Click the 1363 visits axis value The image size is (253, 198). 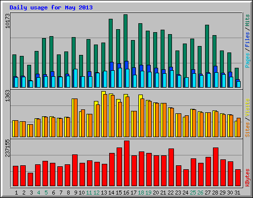7,96
